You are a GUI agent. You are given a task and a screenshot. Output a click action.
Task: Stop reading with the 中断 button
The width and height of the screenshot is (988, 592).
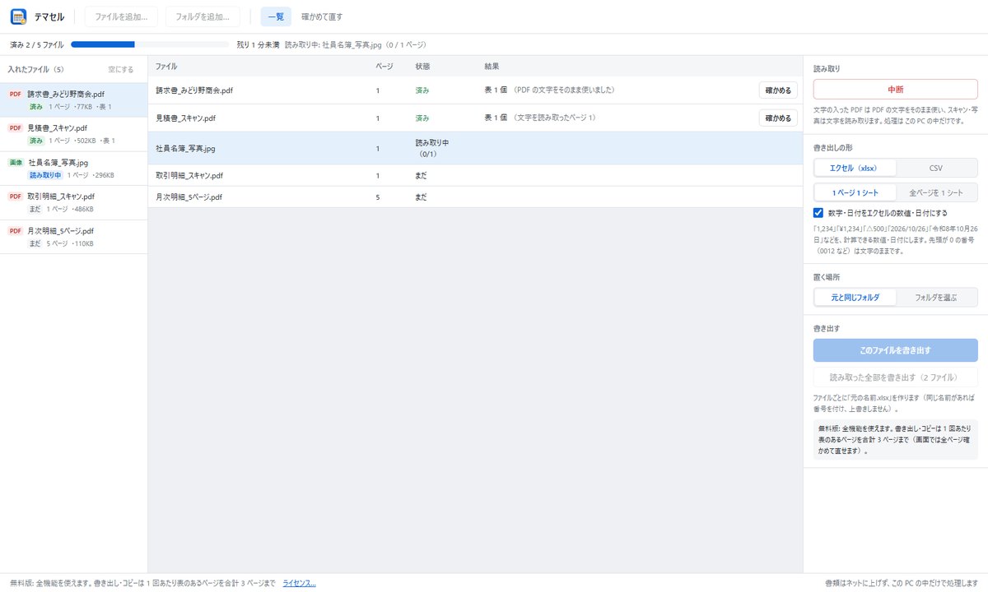tap(895, 90)
